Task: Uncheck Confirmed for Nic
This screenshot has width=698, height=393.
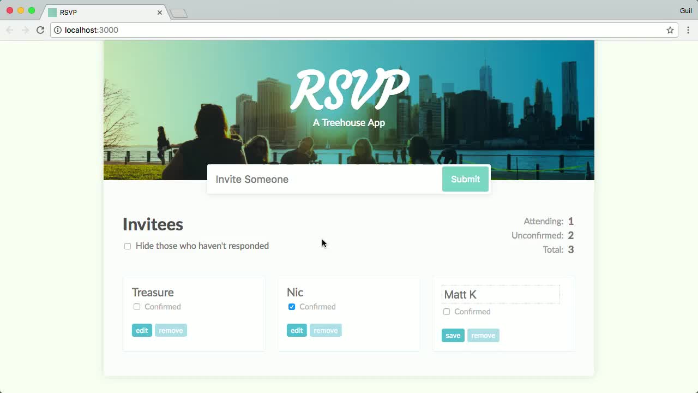Action: coord(292,307)
